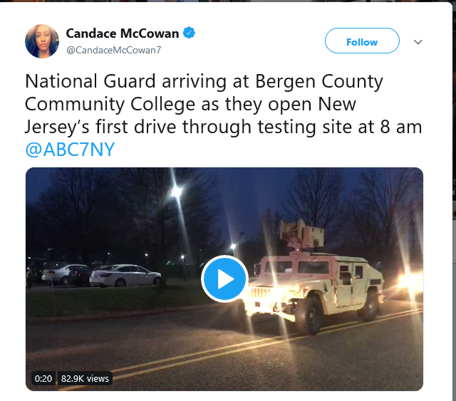
Task: Click the blue verified badge icon
Action: (x=189, y=33)
